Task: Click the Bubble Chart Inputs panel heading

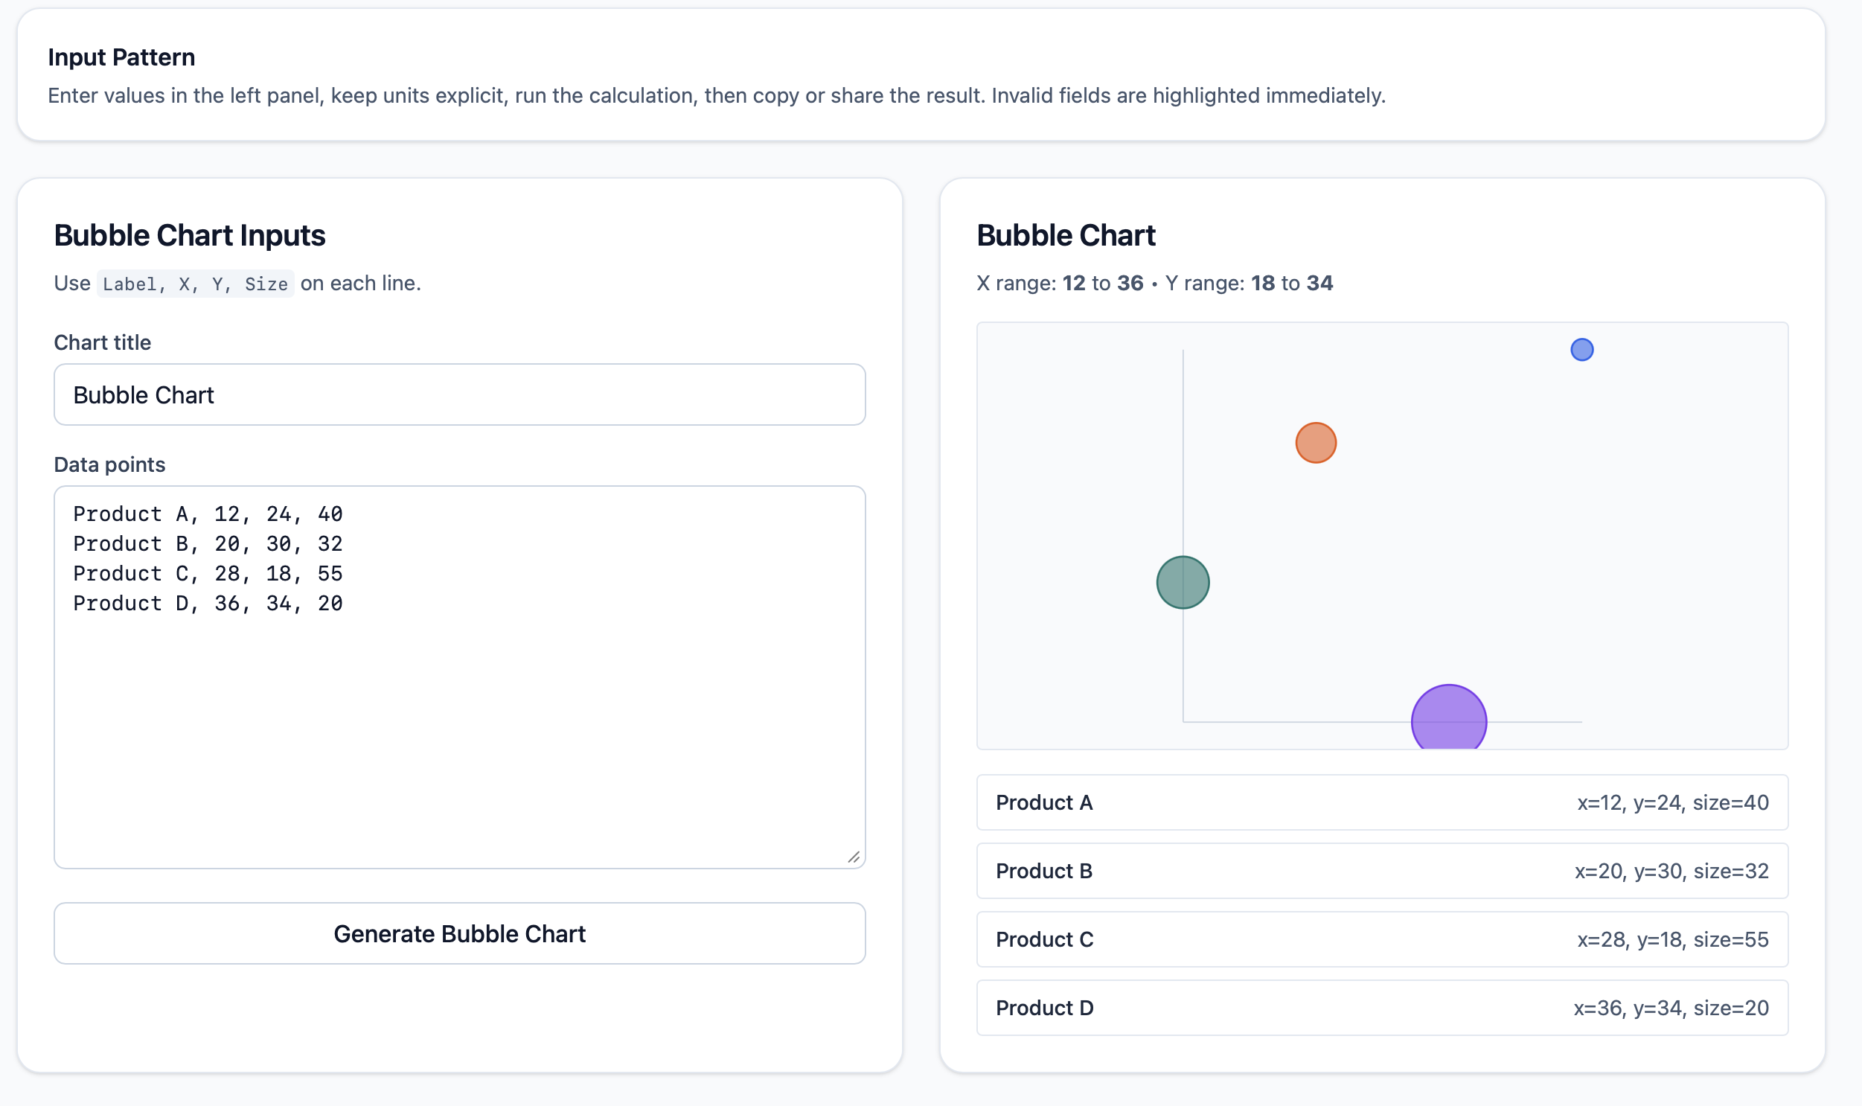Action: (189, 234)
